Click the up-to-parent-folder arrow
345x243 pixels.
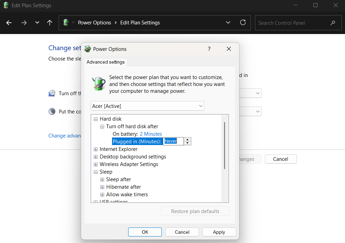(49, 23)
